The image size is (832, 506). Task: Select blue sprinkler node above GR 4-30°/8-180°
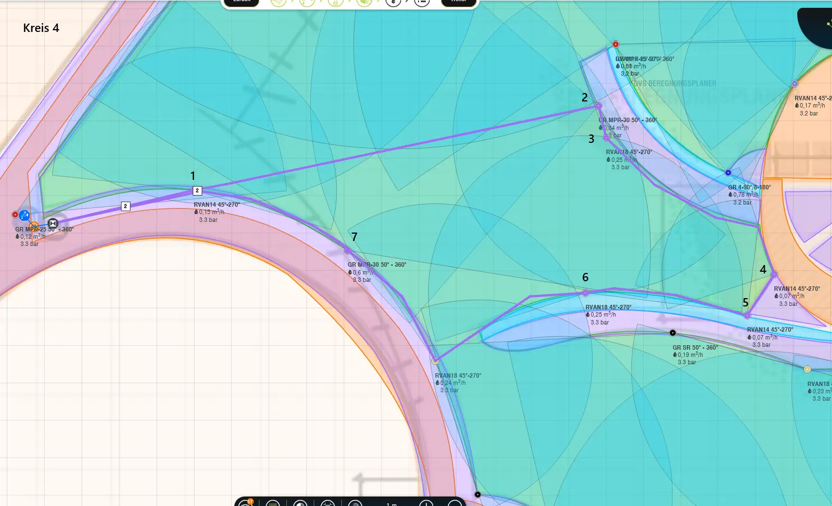[x=728, y=173]
